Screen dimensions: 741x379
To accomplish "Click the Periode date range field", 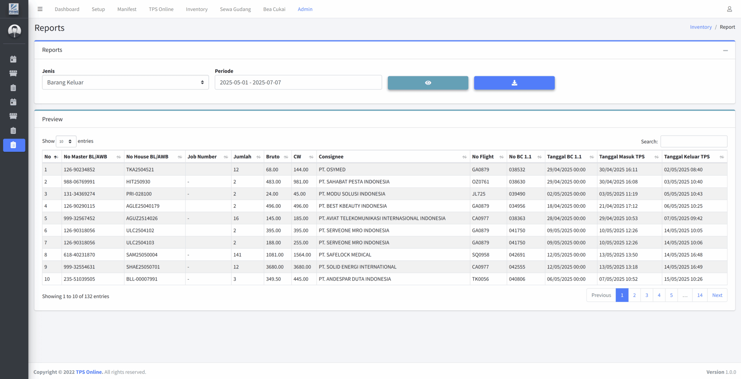I will pyautogui.click(x=298, y=82).
